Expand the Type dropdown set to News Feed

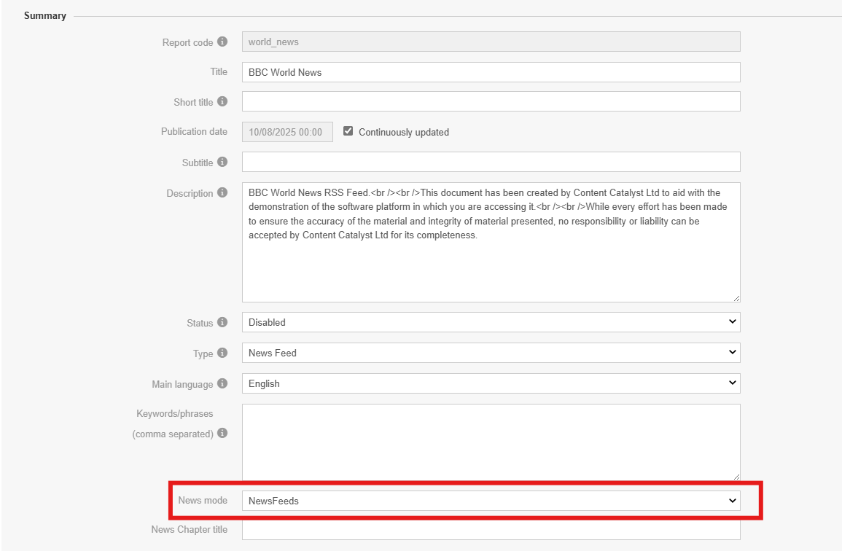coord(491,353)
